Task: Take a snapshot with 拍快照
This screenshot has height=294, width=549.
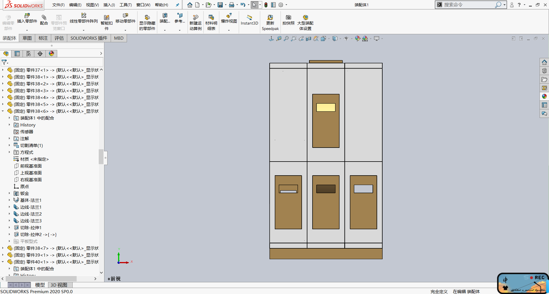Action: pyautogui.click(x=288, y=20)
